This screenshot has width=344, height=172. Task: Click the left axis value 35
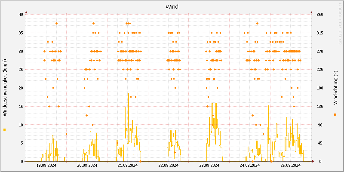pos(21,33)
